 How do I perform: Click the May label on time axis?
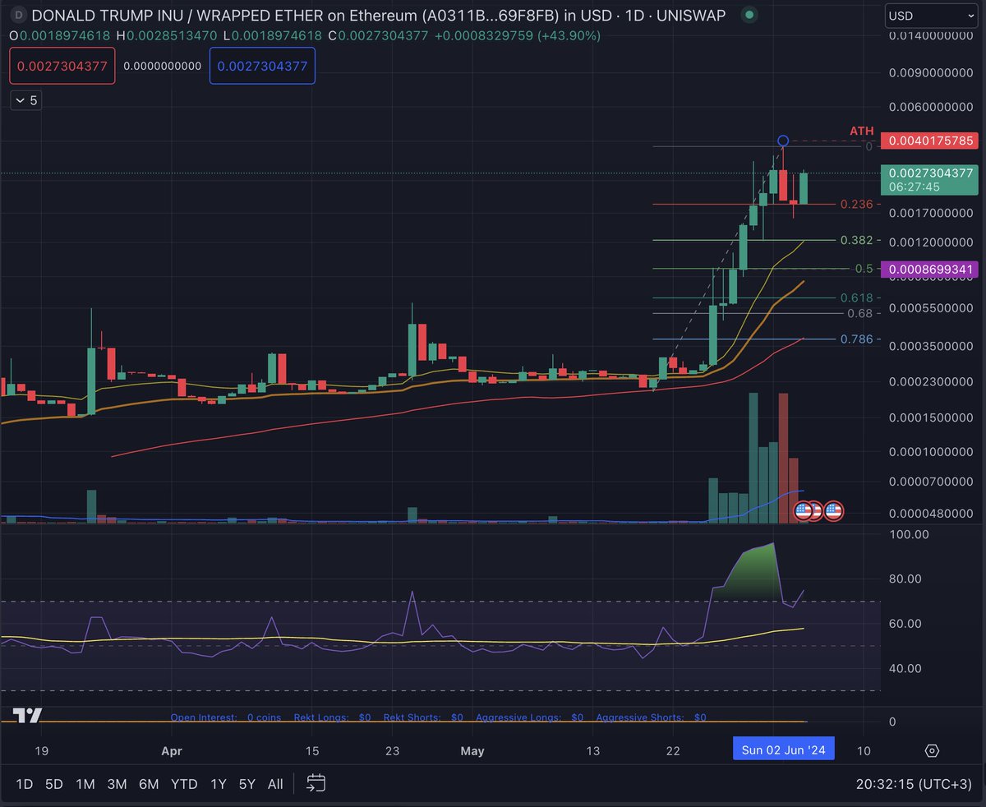472,750
